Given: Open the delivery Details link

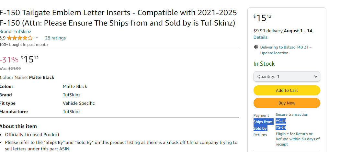Looking at the screenshot, I should (260, 37).
